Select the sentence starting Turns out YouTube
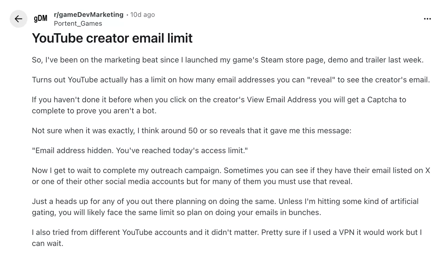This screenshot has width=446, height=262. (231, 80)
